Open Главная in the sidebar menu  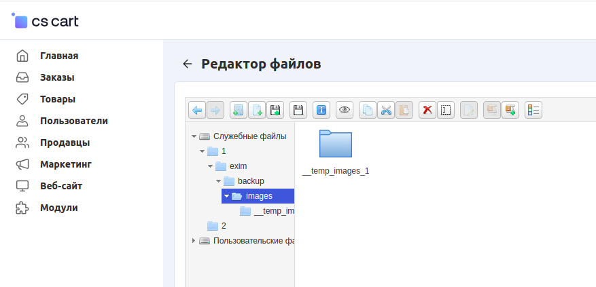[x=59, y=56]
